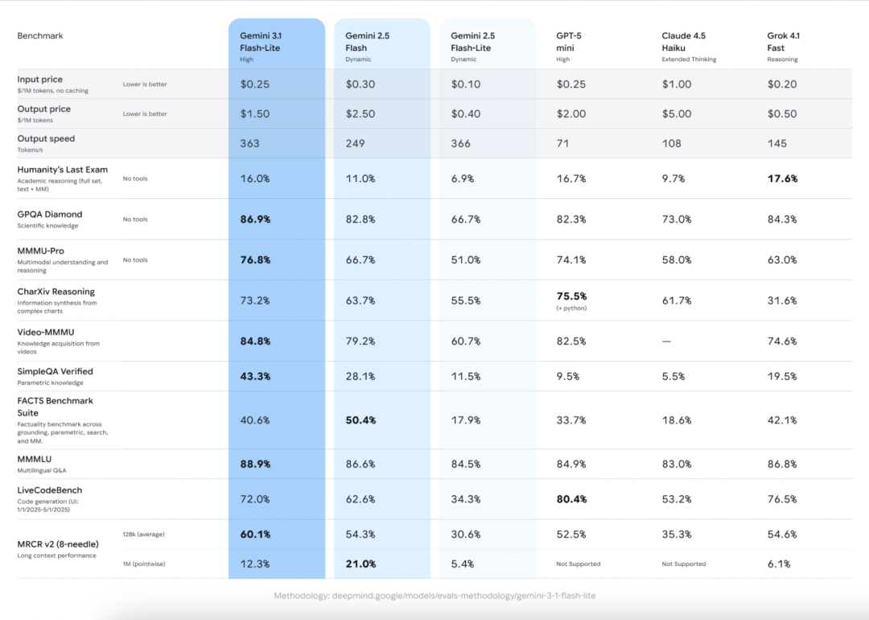The image size is (869, 620).
Task: Click the bold 88.9% MMMLU score
Action: tap(256, 464)
